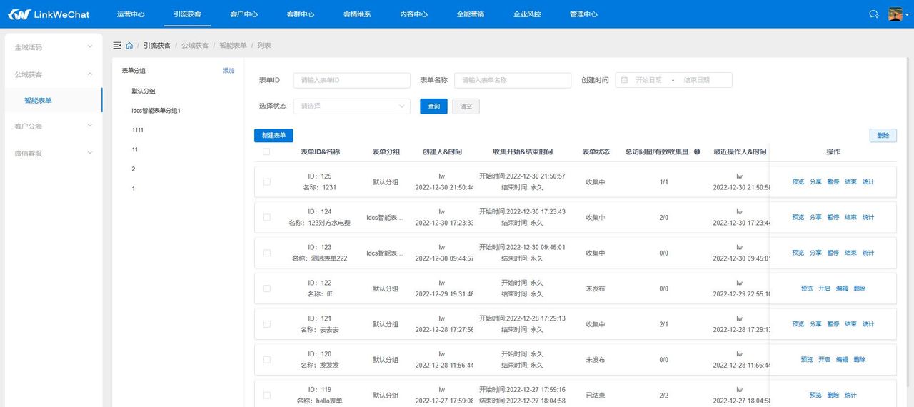Click the 开始日期 start date field
Screen dimensions: 914x407
(649, 80)
